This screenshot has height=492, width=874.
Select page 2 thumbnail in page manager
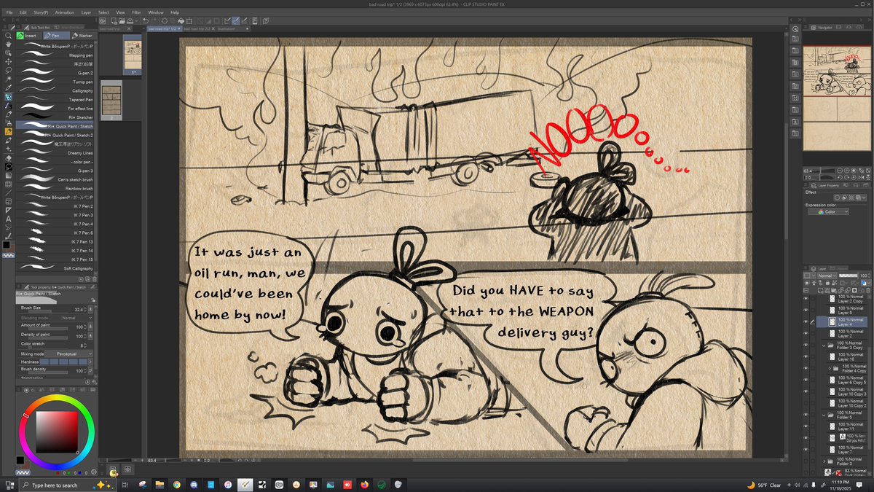pyautogui.click(x=111, y=98)
